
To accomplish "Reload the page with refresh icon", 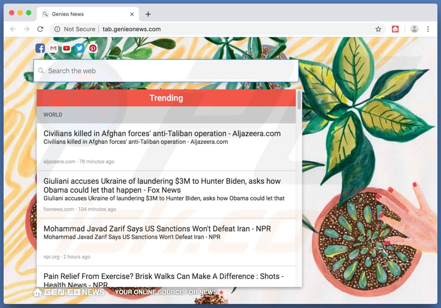I will (x=40, y=29).
